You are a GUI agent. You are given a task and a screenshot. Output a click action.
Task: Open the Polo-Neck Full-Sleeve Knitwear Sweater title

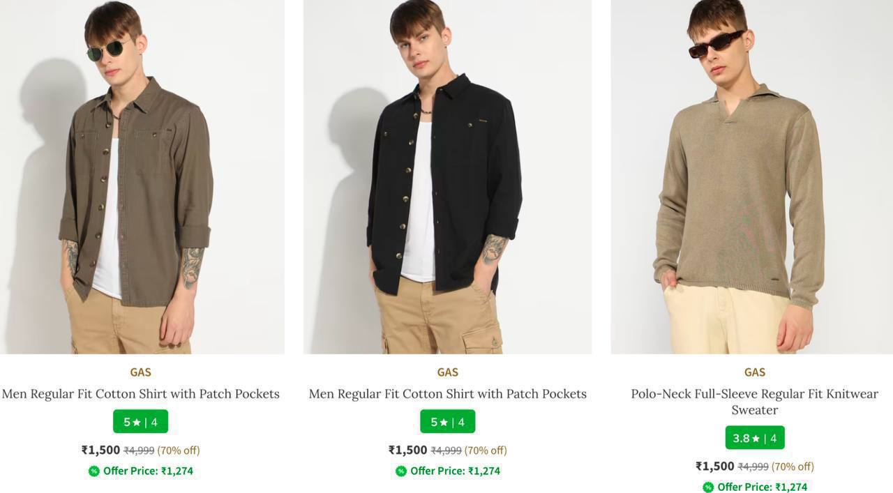[755, 402]
